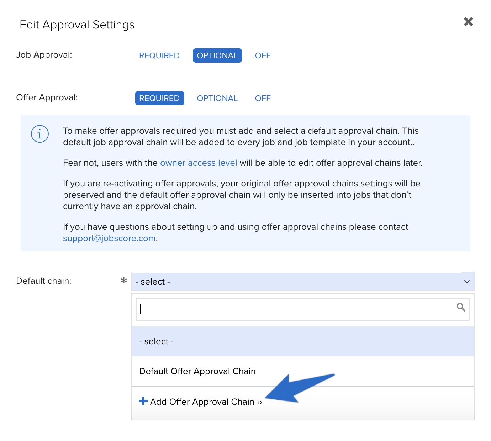Click the Job Approval label
This screenshot has height=441, width=491.
pos(44,55)
